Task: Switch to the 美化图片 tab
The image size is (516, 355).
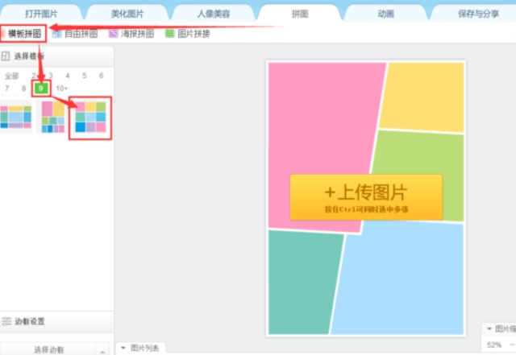Action: pyautogui.click(x=127, y=14)
